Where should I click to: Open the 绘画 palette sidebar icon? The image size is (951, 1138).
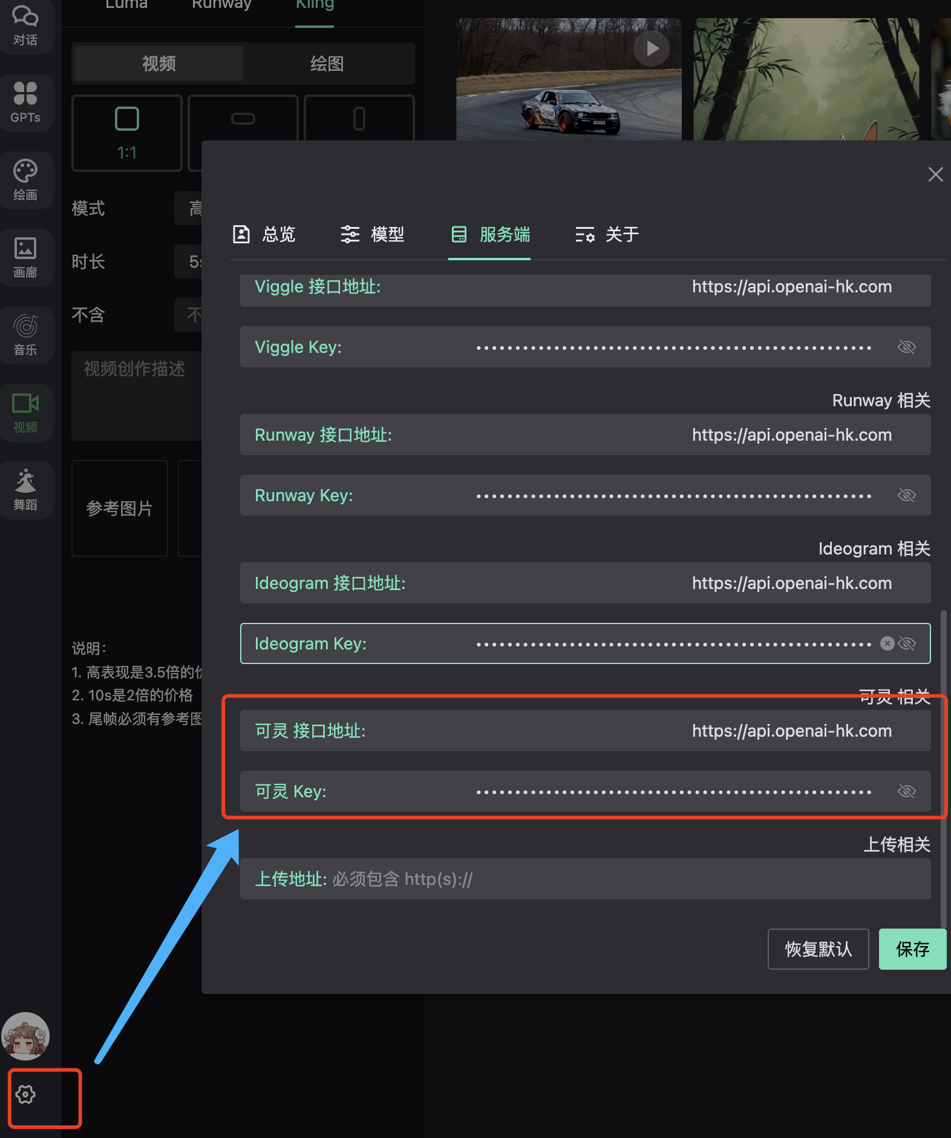(x=25, y=179)
